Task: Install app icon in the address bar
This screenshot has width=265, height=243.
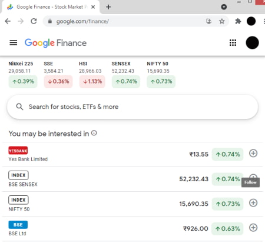Action: [x=209, y=21]
